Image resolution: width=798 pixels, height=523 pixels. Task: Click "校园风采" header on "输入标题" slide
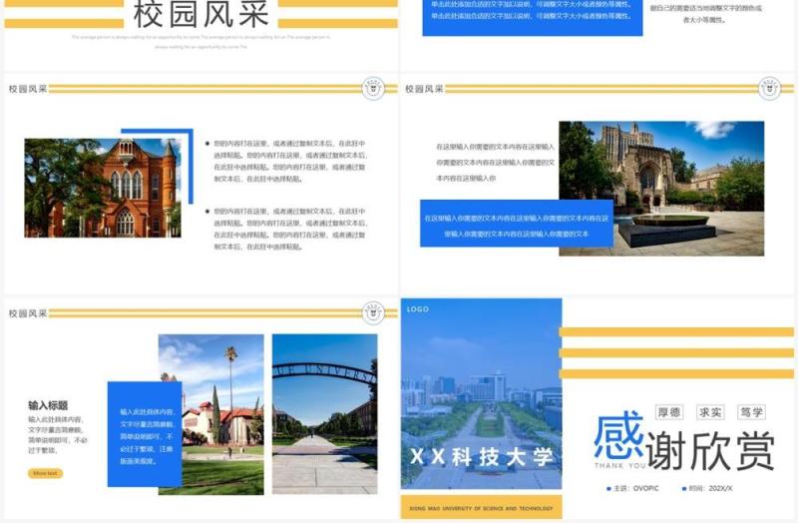click(x=28, y=313)
